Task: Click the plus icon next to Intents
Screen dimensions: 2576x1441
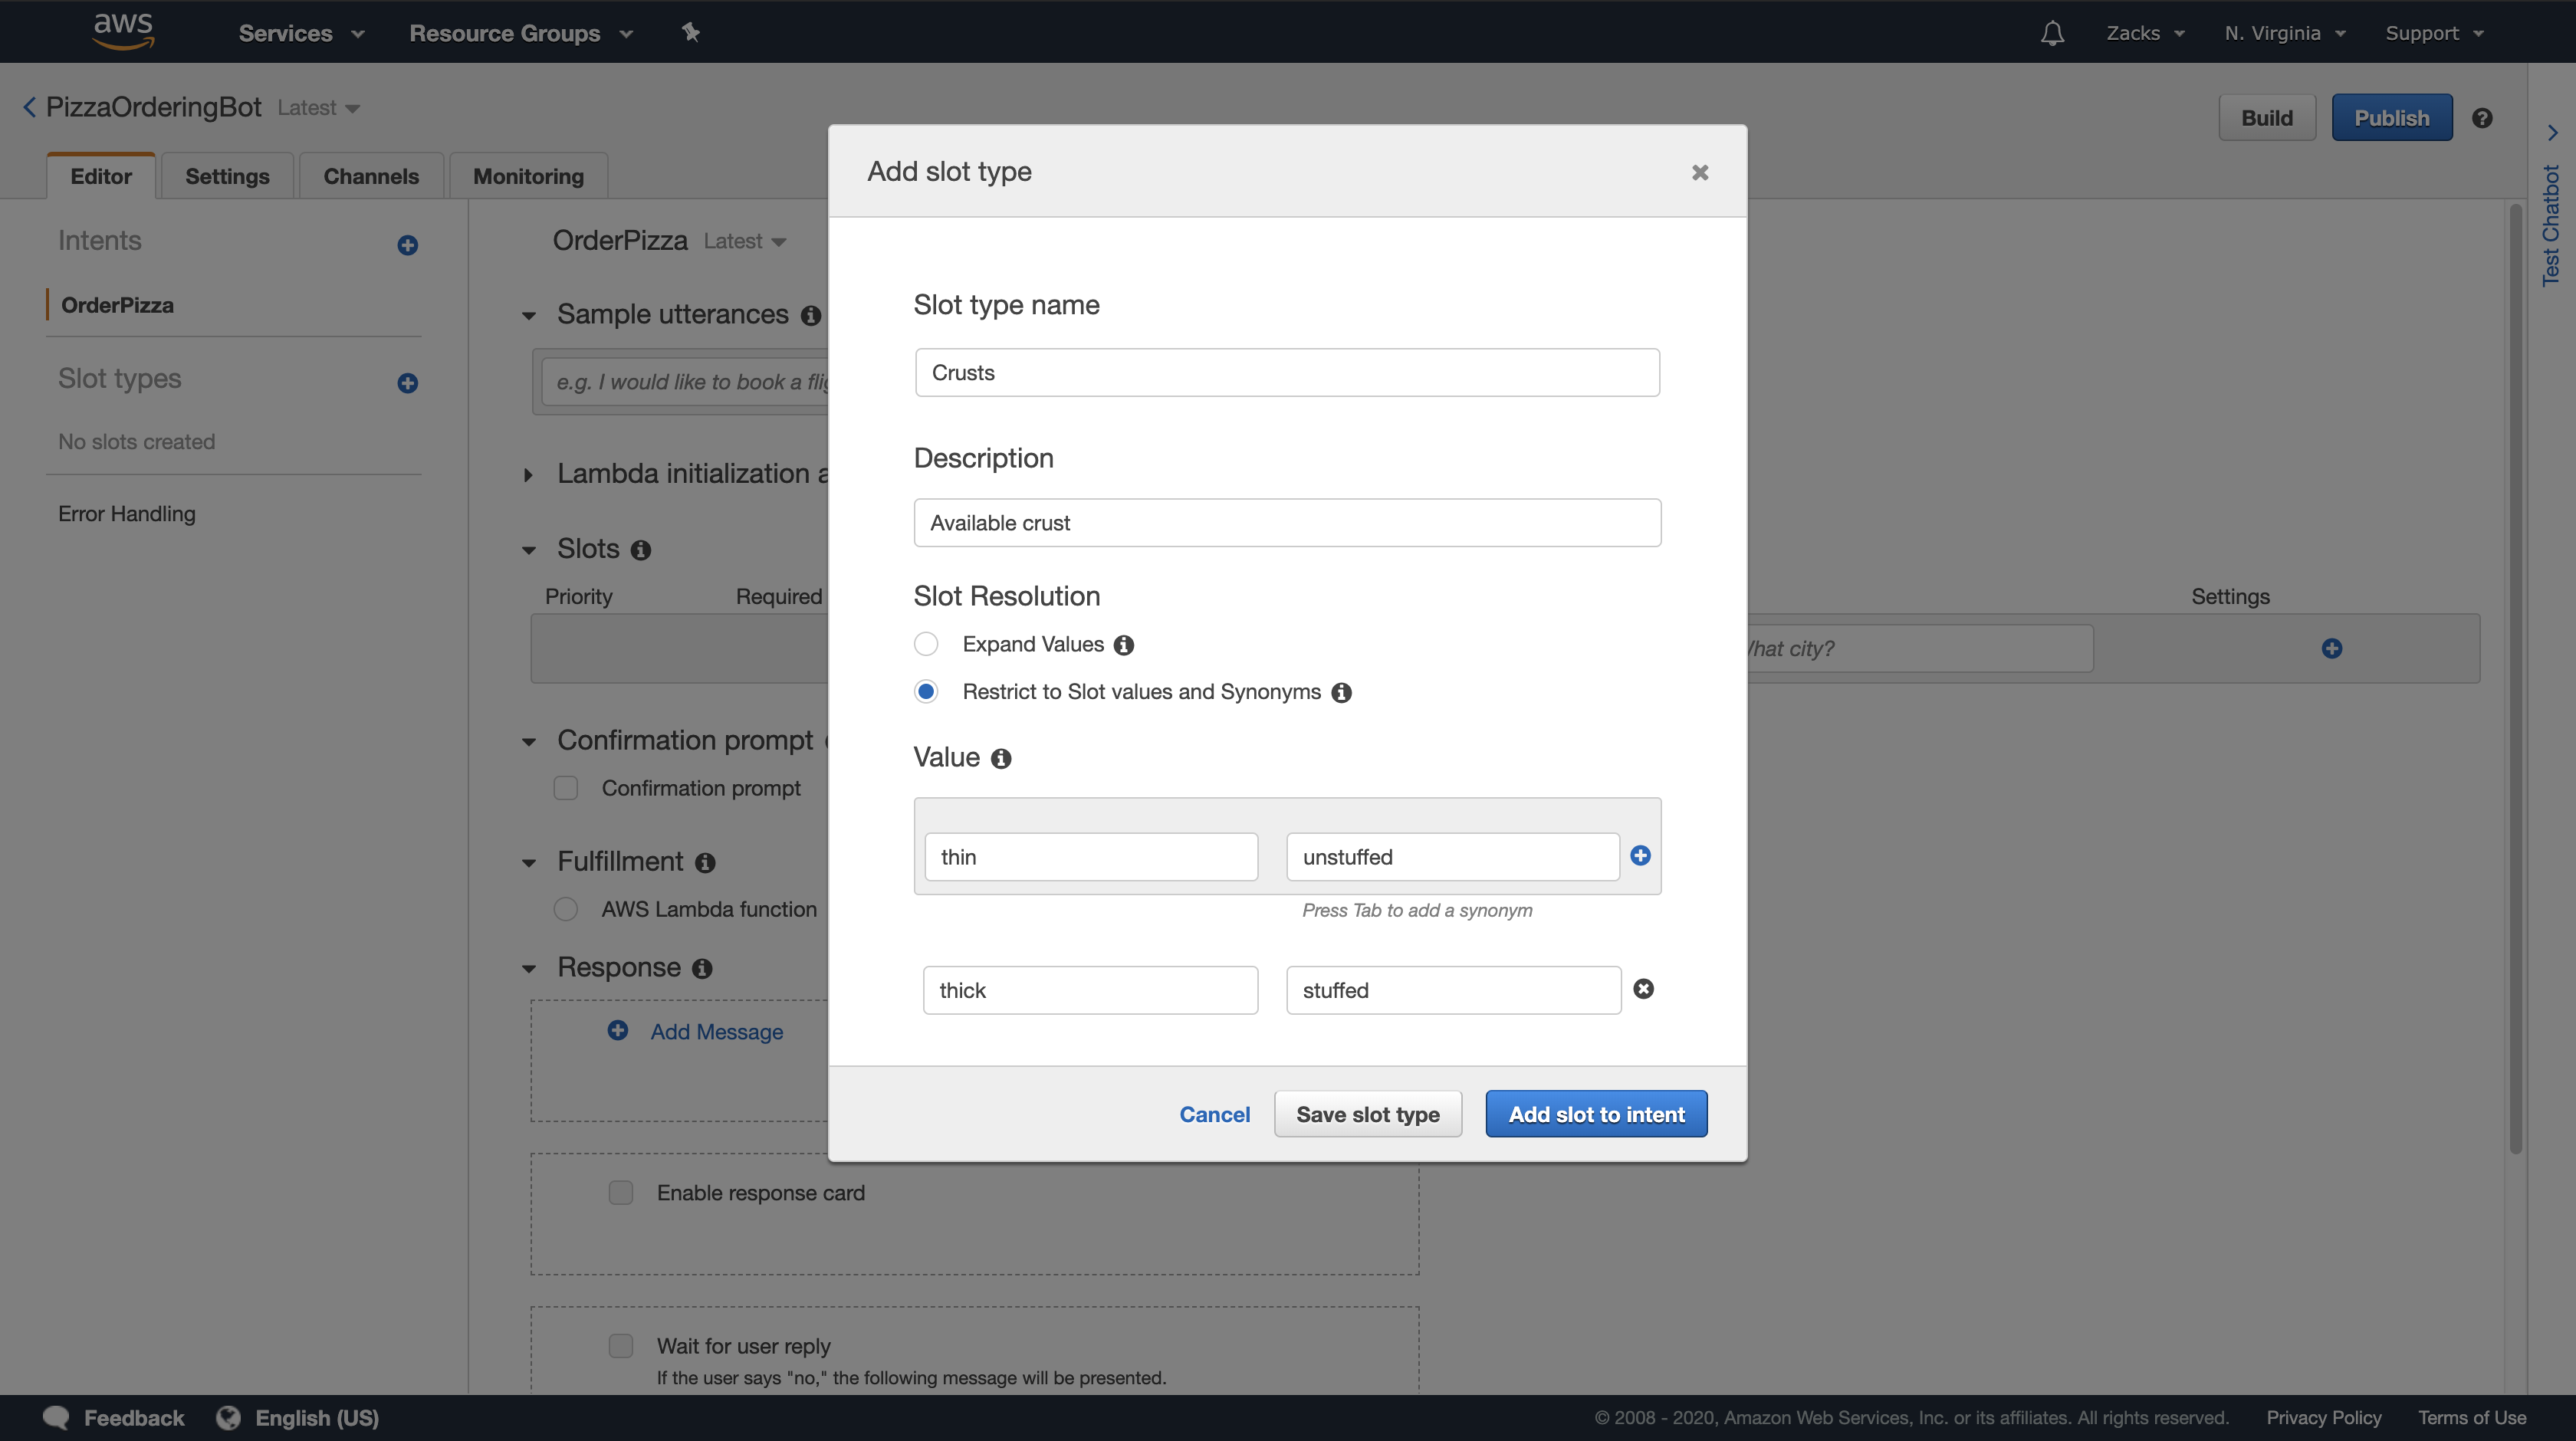Action: pos(407,245)
